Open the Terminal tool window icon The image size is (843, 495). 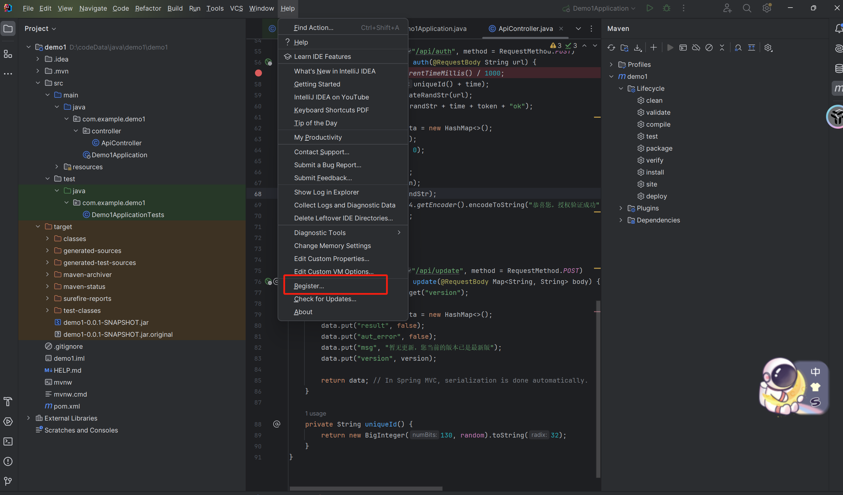coord(8,441)
